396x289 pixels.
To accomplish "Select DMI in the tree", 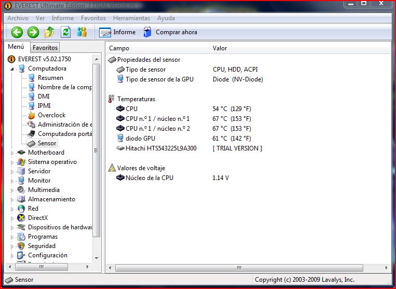I will pyautogui.click(x=44, y=97).
